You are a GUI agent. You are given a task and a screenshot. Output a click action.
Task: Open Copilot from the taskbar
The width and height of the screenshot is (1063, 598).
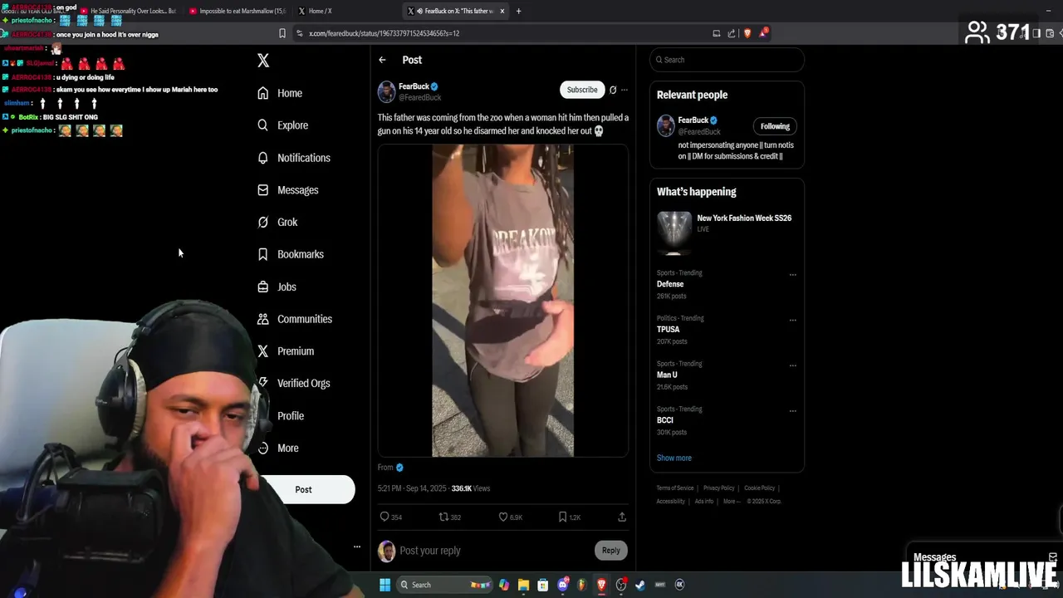coord(504,585)
